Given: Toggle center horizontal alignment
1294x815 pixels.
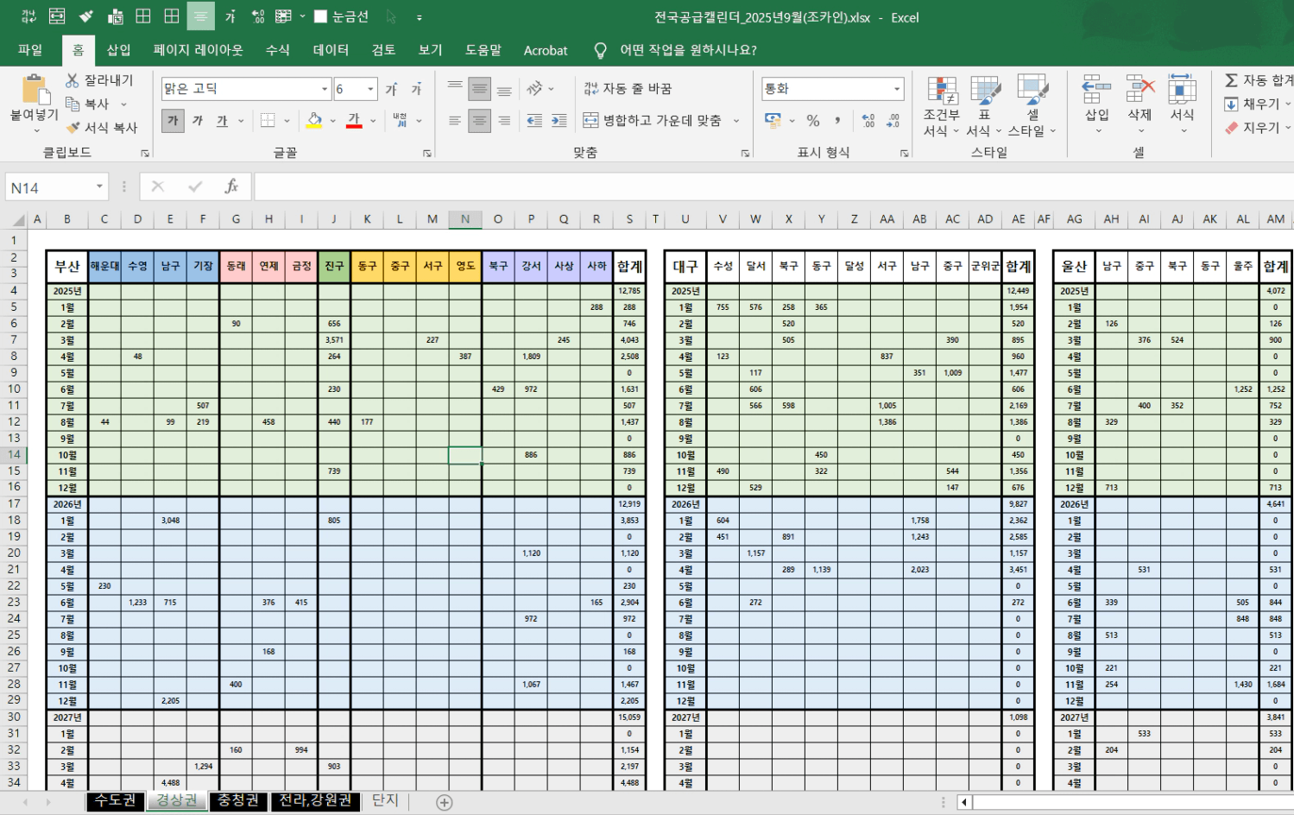Looking at the screenshot, I should point(480,121).
